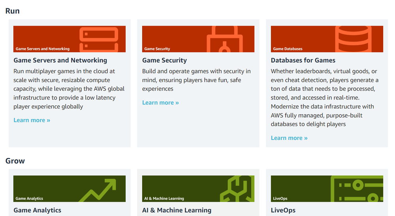Open Learn more under Game Security
This screenshot has width=395, height=216.
click(160, 103)
